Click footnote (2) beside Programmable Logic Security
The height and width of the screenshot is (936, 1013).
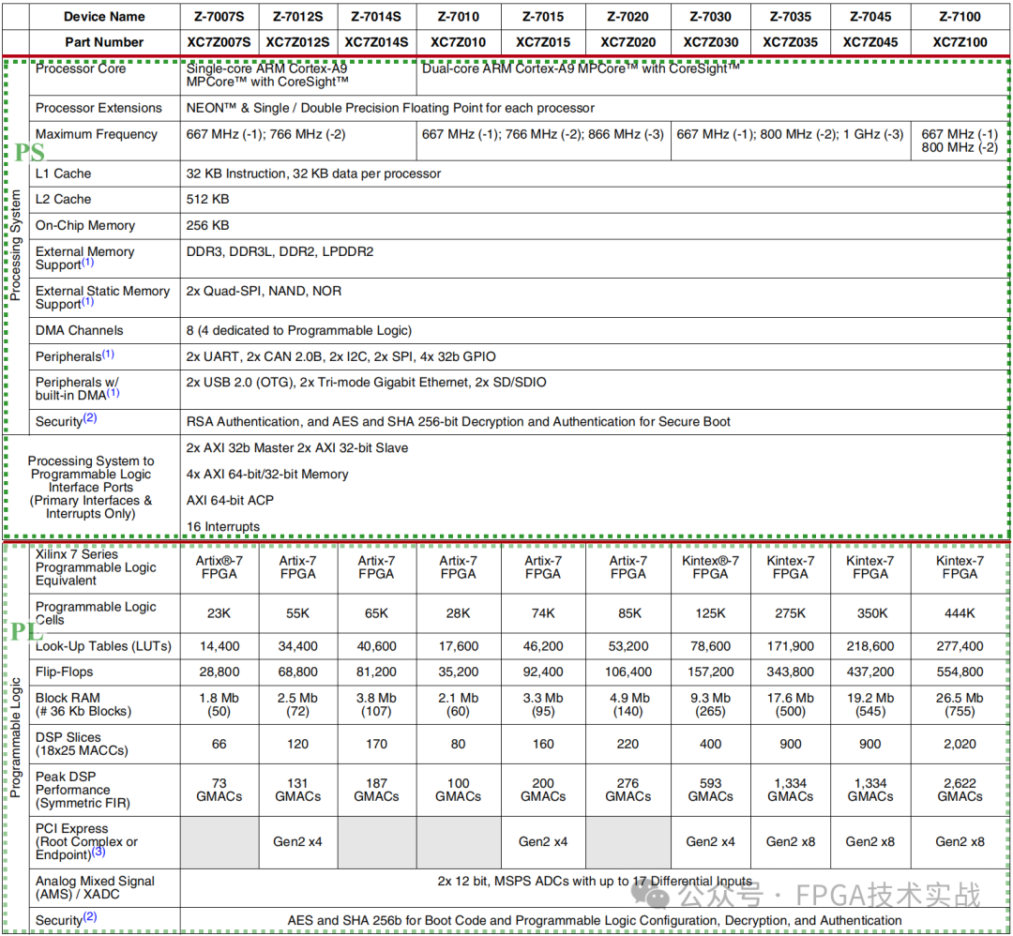90,916
